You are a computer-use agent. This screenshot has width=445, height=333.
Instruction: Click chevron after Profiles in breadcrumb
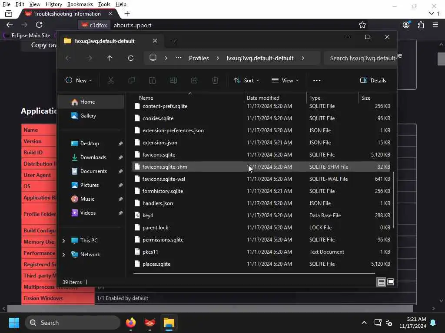pos(218,58)
